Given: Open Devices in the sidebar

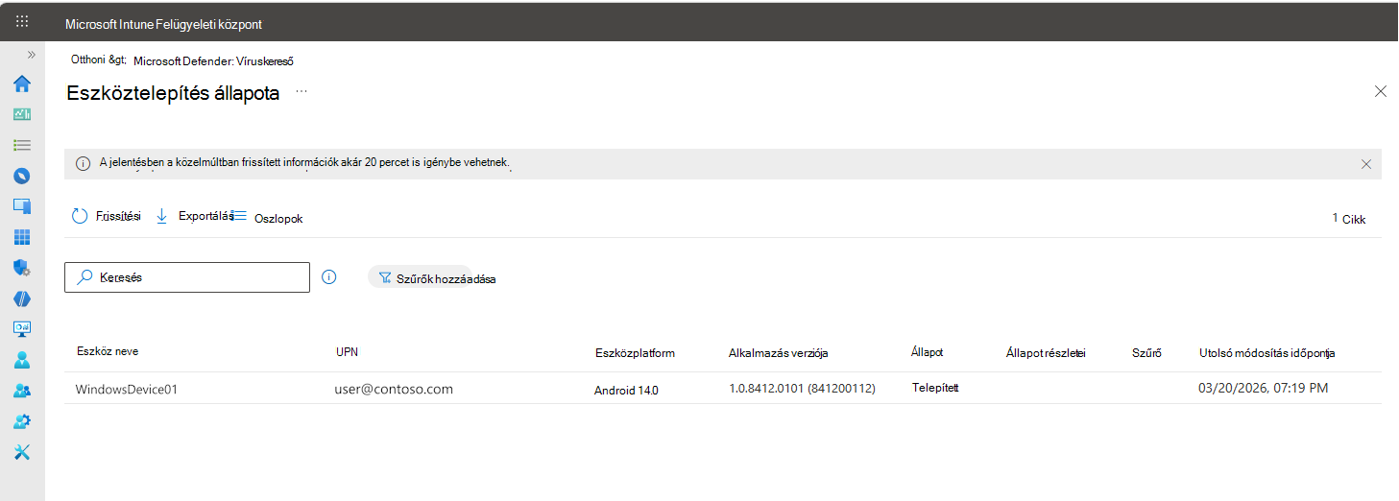Looking at the screenshot, I should tap(22, 206).
